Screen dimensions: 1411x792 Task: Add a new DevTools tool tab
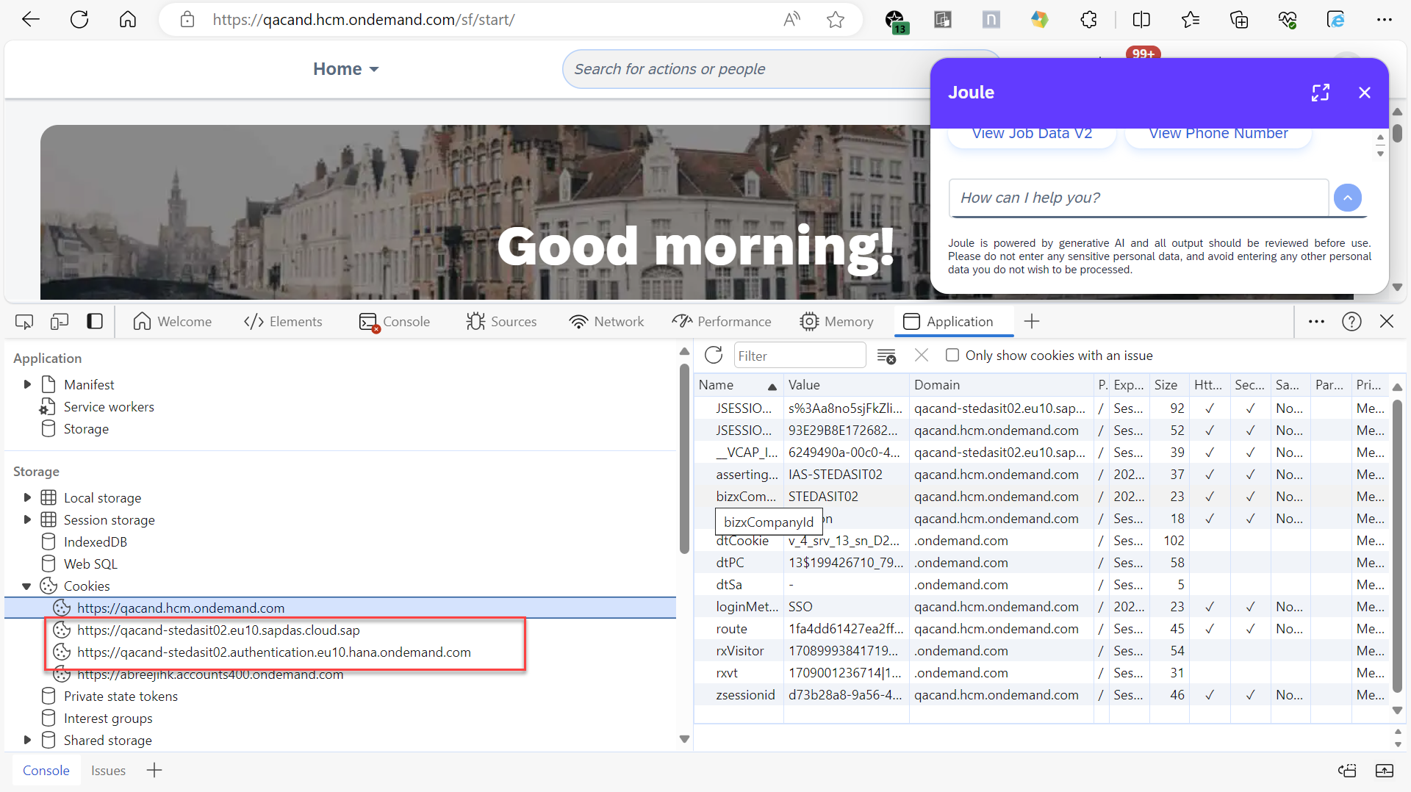[x=1032, y=322]
